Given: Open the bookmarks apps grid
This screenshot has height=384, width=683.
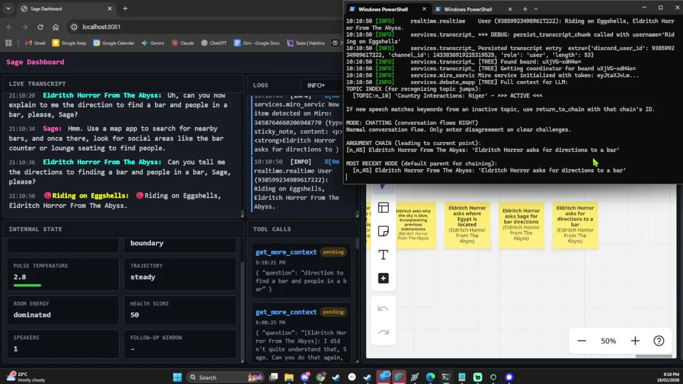Looking at the screenshot, I should tap(8, 43).
